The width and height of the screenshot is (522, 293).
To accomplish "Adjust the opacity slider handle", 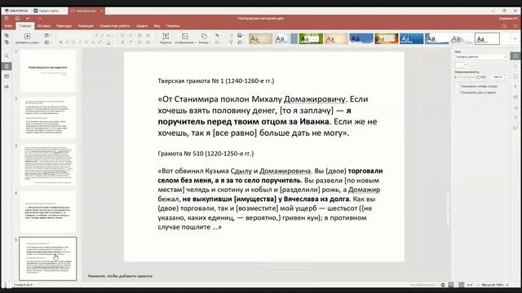I will click(x=478, y=77).
